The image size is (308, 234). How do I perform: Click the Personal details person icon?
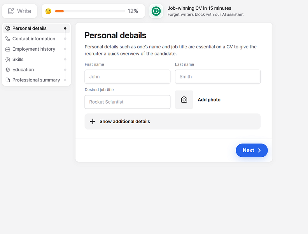(8, 28)
